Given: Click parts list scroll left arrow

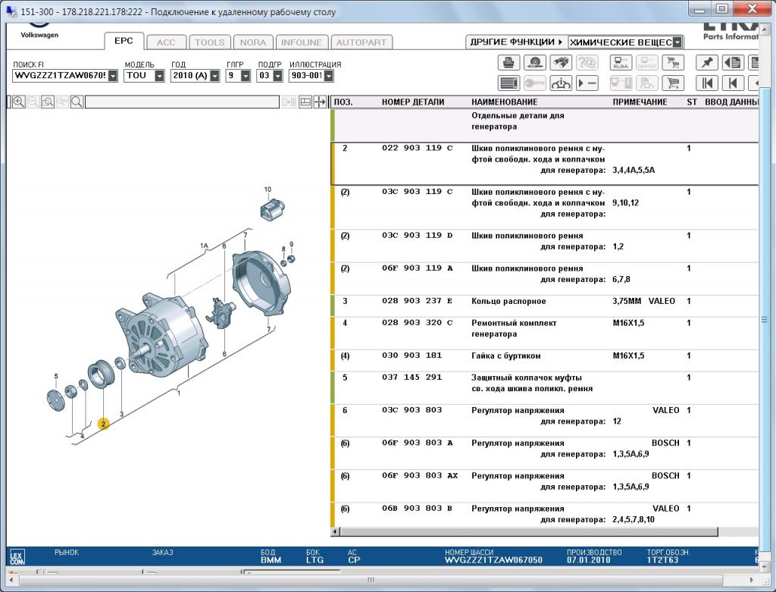Looking at the screenshot, I should click(336, 531).
